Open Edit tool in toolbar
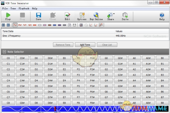Image resolution: width=170 pixels, height=113 pixels. pyautogui.click(x=67, y=16)
